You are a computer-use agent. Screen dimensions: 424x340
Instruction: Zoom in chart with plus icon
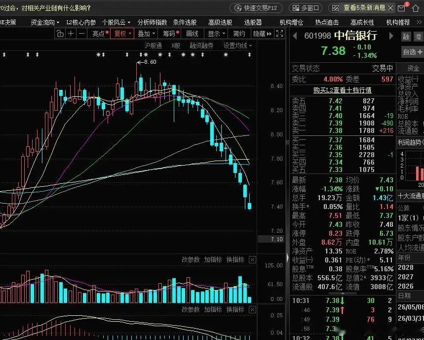click(x=71, y=34)
